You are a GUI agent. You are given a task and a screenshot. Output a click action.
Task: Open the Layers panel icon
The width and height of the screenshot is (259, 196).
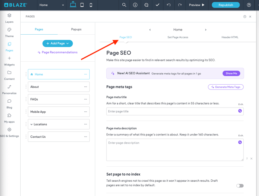9,16
